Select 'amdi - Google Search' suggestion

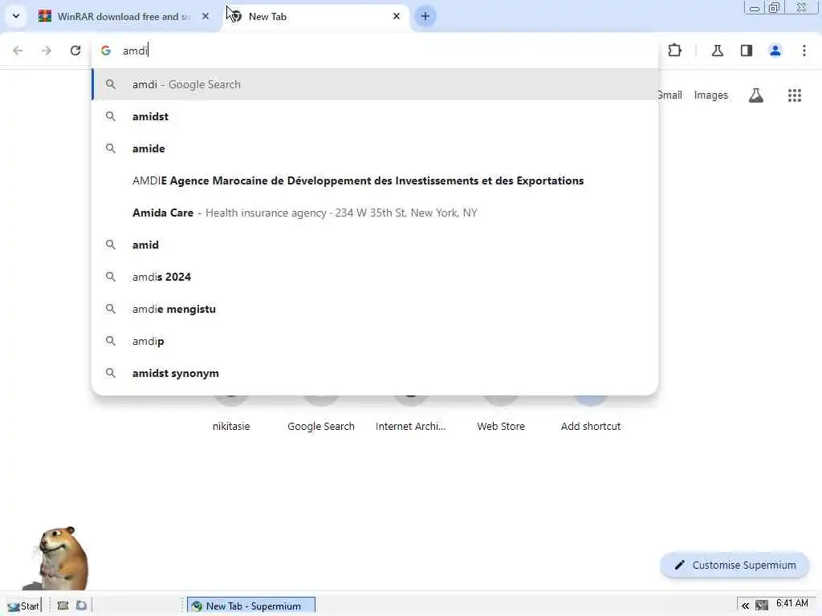376,84
